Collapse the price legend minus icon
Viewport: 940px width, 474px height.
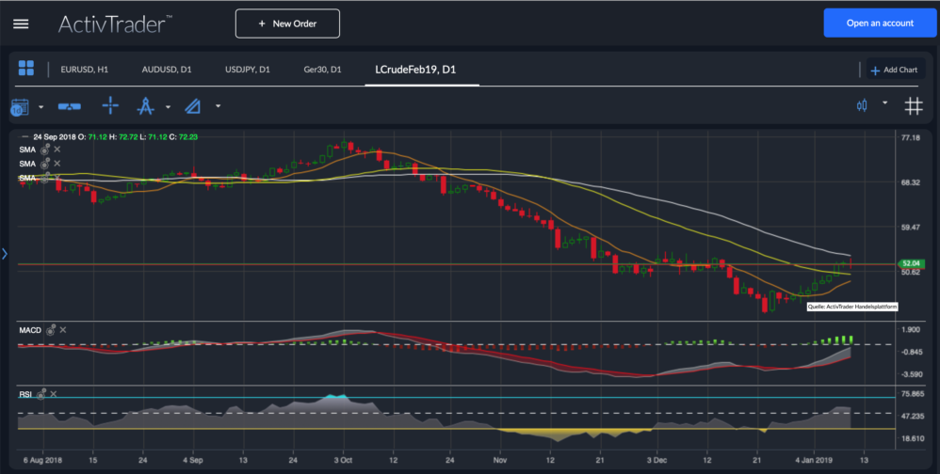(x=24, y=137)
